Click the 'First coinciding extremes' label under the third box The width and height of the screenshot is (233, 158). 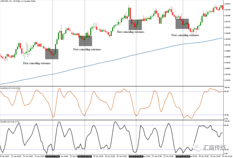[131, 32]
